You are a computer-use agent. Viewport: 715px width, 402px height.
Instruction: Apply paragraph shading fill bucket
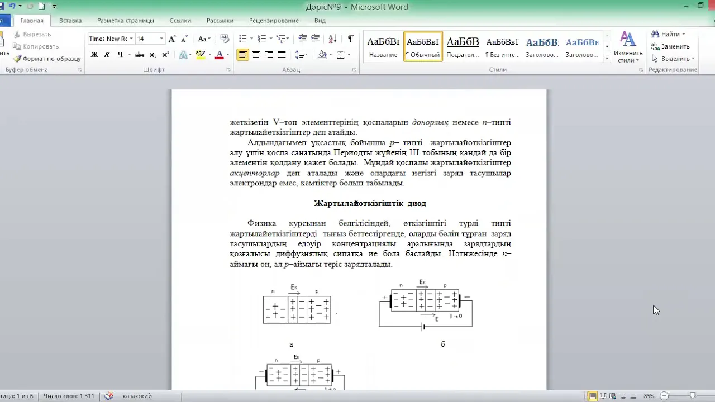click(322, 55)
